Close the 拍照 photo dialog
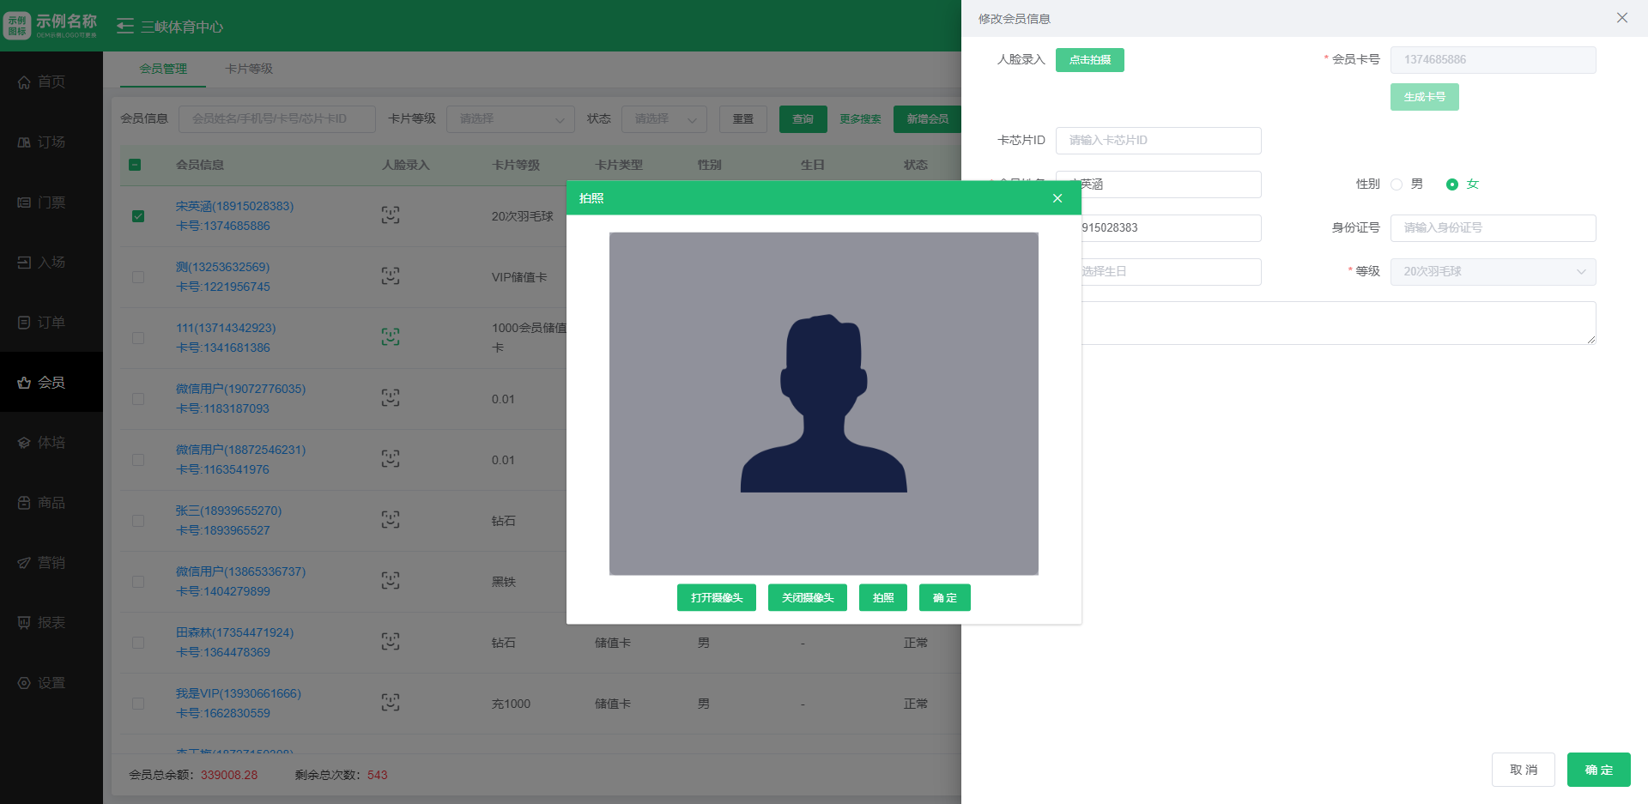This screenshot has height=804, width=1648. 1057,198
